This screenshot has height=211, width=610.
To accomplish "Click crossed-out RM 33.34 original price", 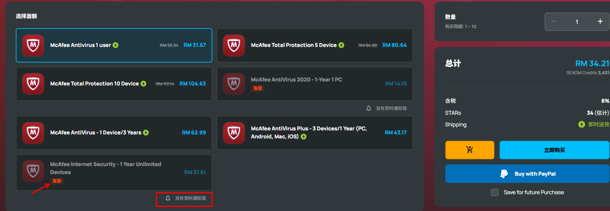I will (x=169, y=45).
